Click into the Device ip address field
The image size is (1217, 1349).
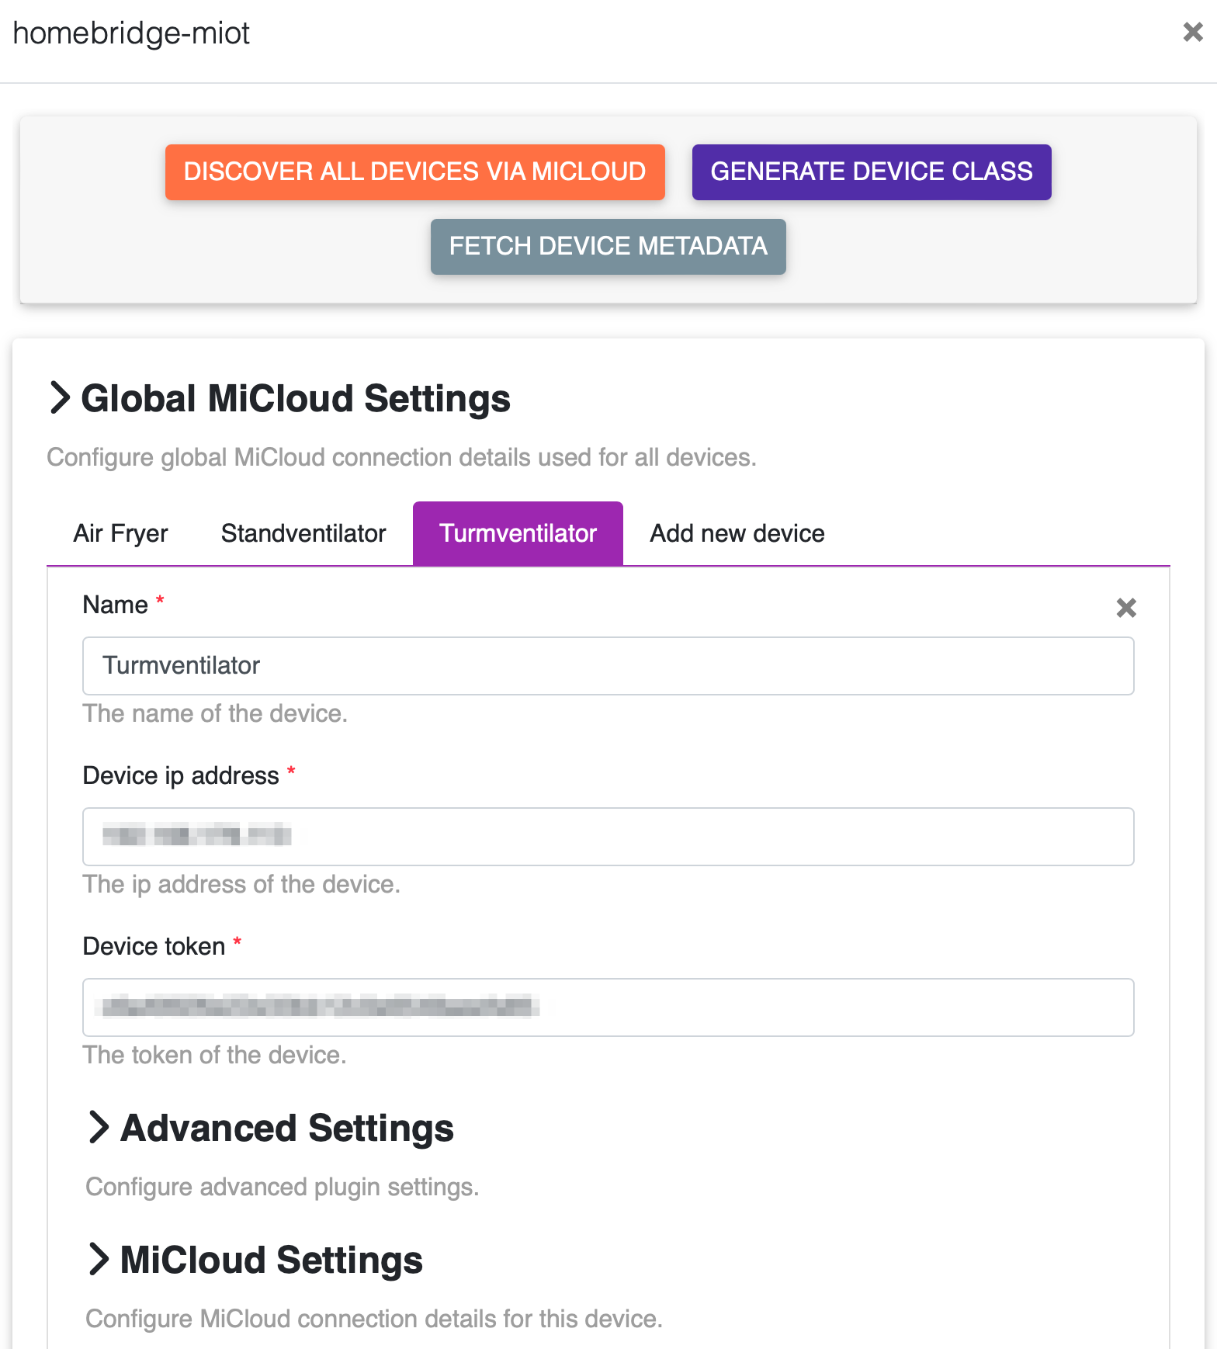pyautogui.click(x=608, y=837)
